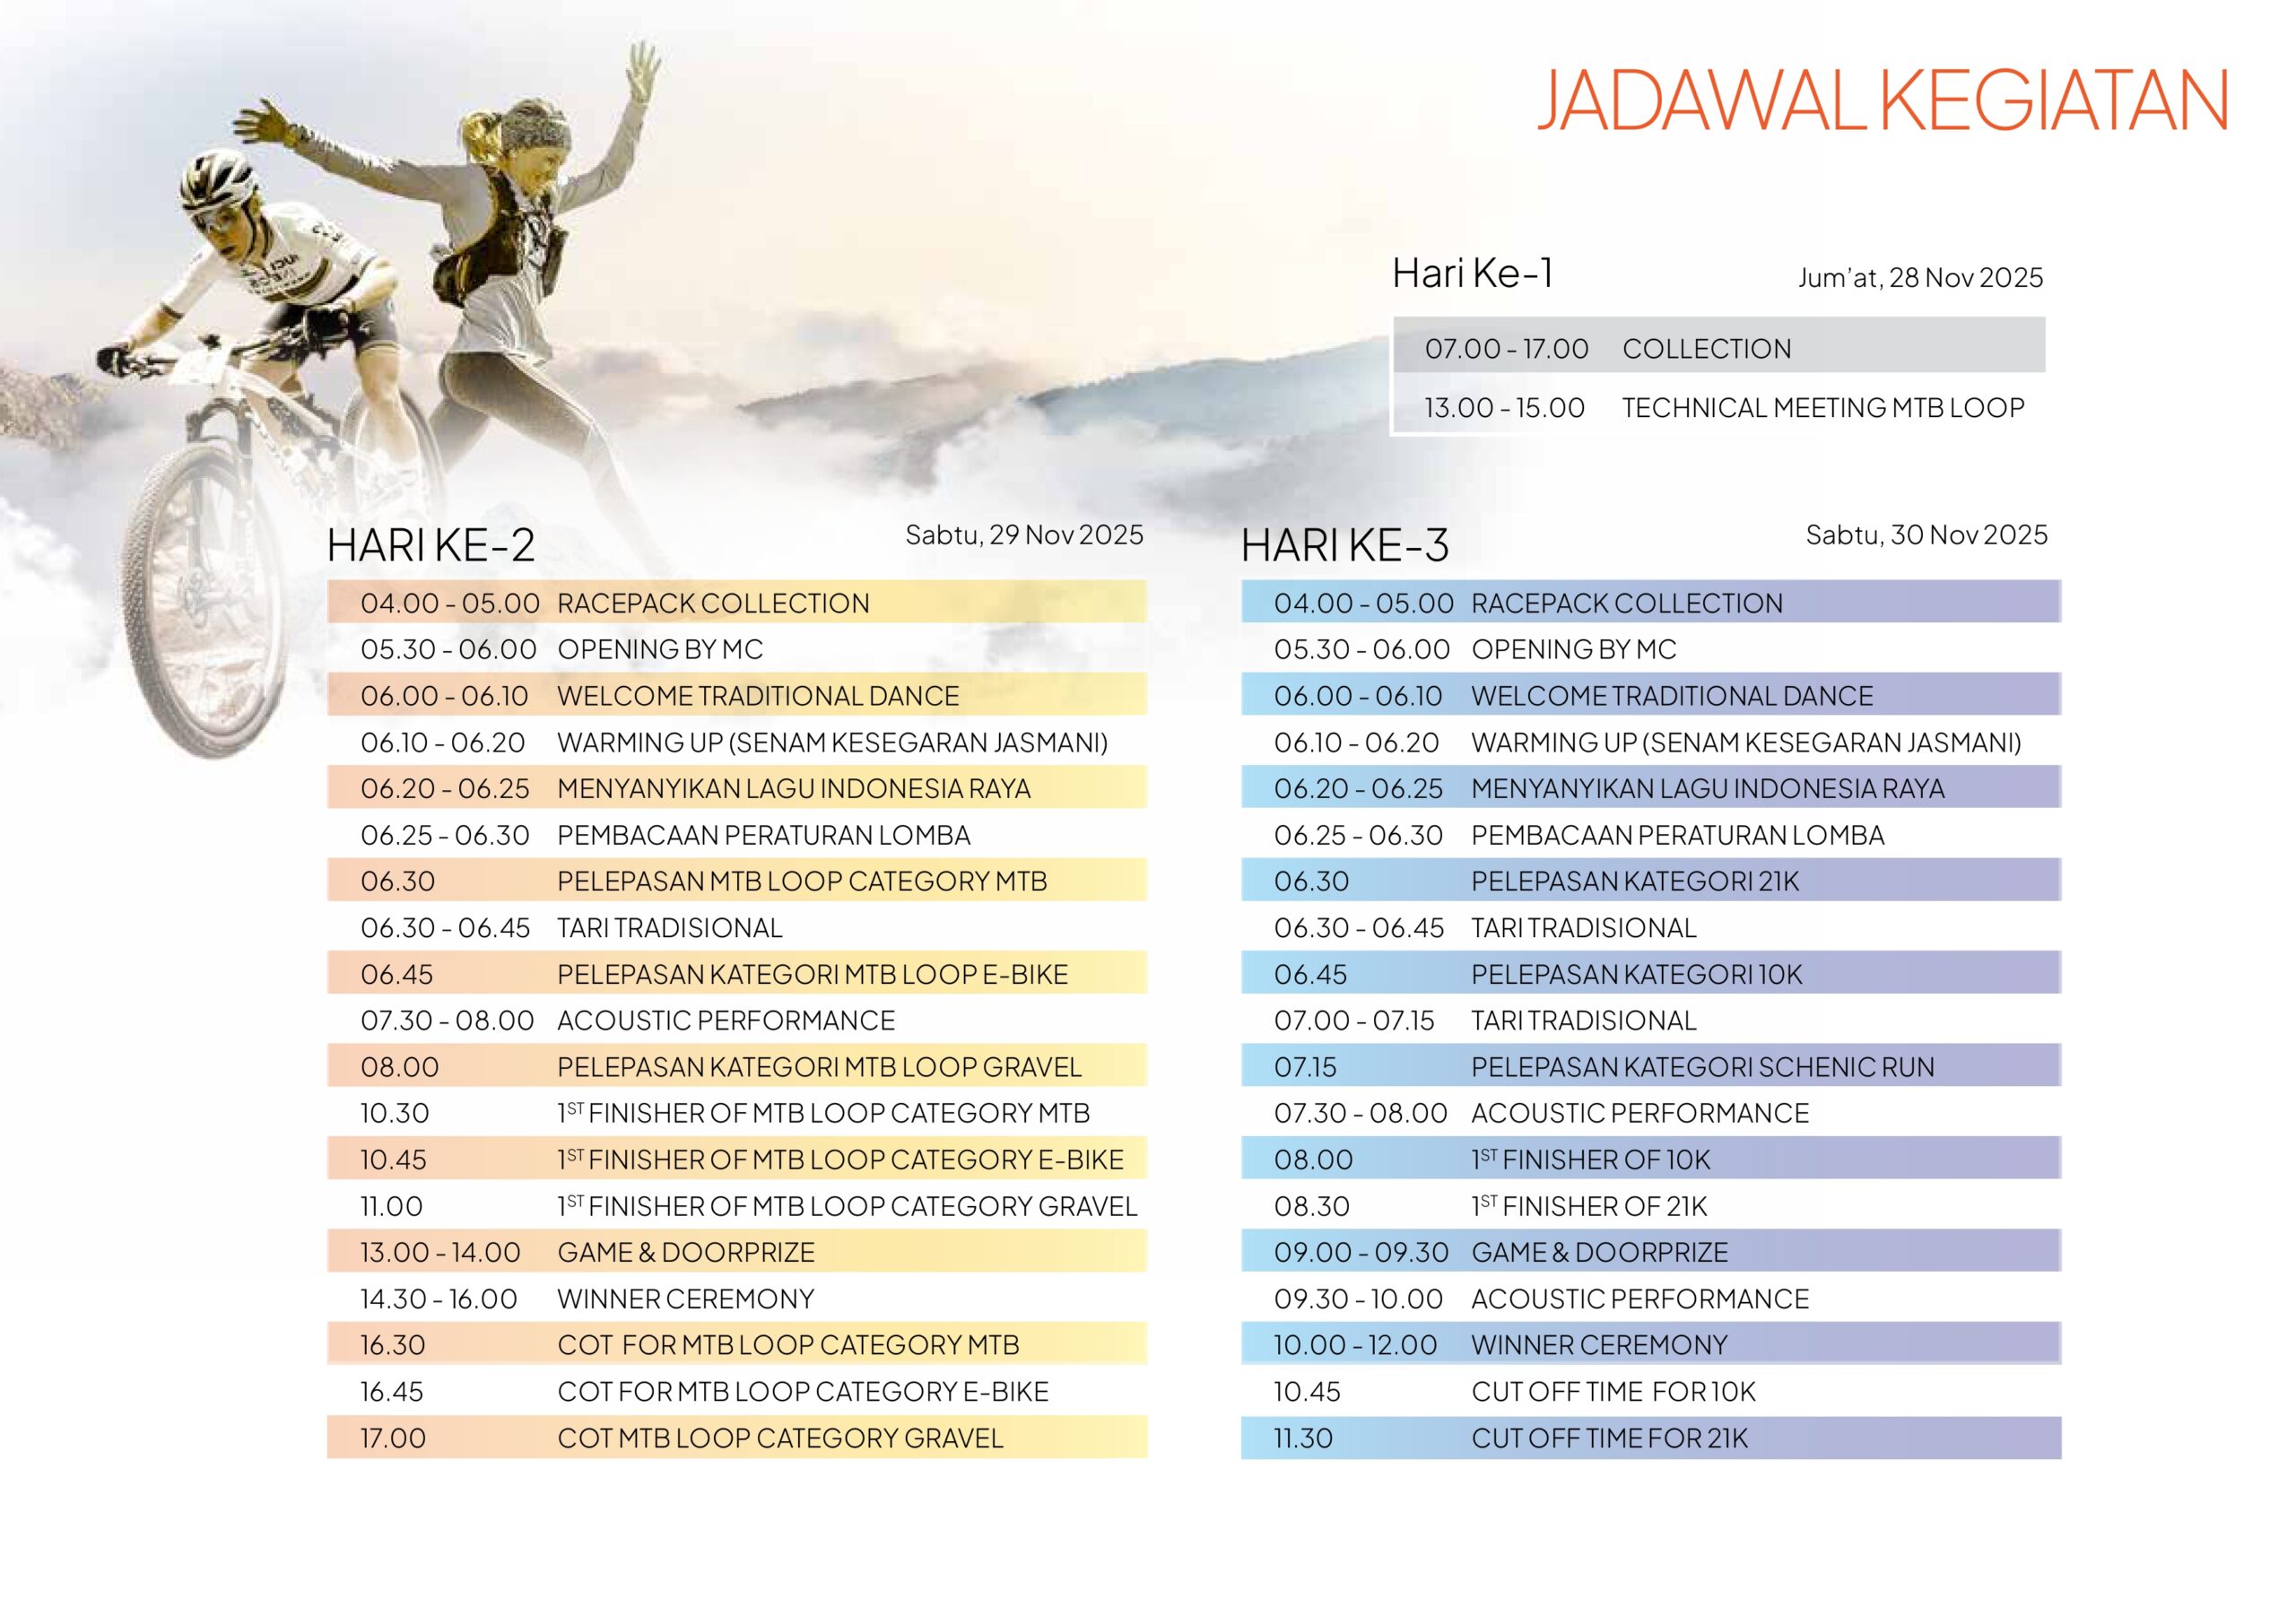The image size is (2296, 1607).
Task: Select PELEPASAN KATEGORI MTB LOOP E-BIKE row
Action: pyautogui.click(x=736, y=974)
